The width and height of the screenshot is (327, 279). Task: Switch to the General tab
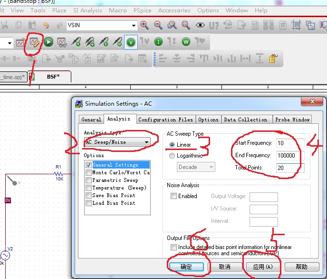(x=91, y=120)
